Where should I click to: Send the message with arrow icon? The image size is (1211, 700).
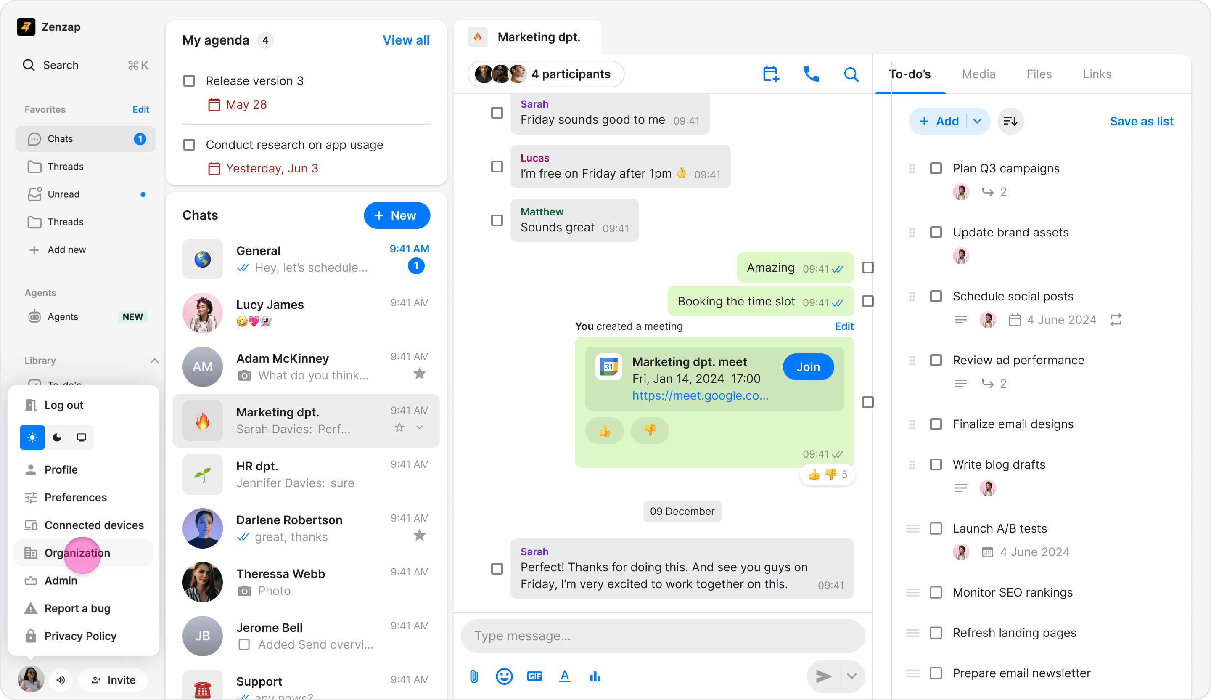(x=824, y=676)
